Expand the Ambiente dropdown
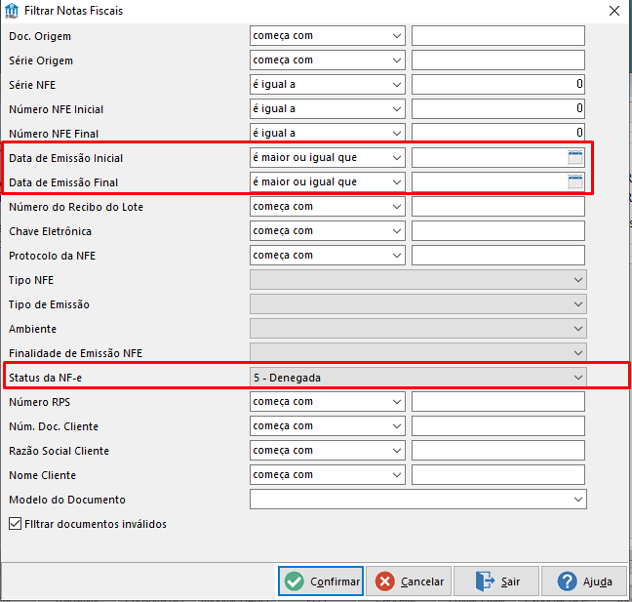 click(418, 329)
